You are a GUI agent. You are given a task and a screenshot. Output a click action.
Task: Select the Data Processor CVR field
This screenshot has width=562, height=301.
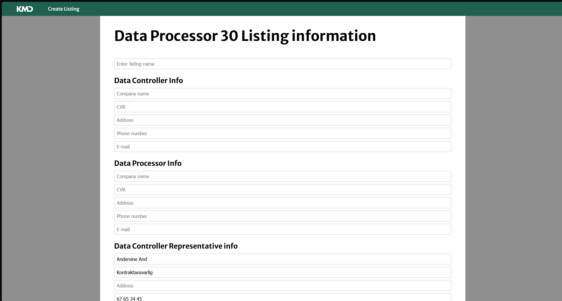pos(282,190)
